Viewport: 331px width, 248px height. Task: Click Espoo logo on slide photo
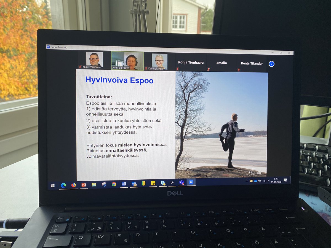(x=255, y=171)
